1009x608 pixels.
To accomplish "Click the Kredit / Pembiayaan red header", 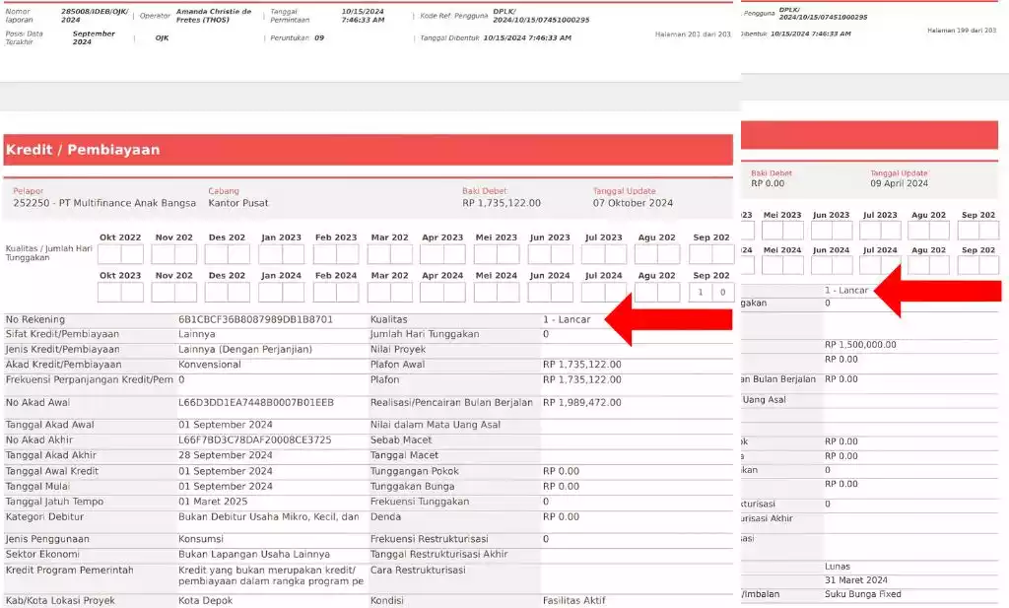I will click(x=369, y=150).
